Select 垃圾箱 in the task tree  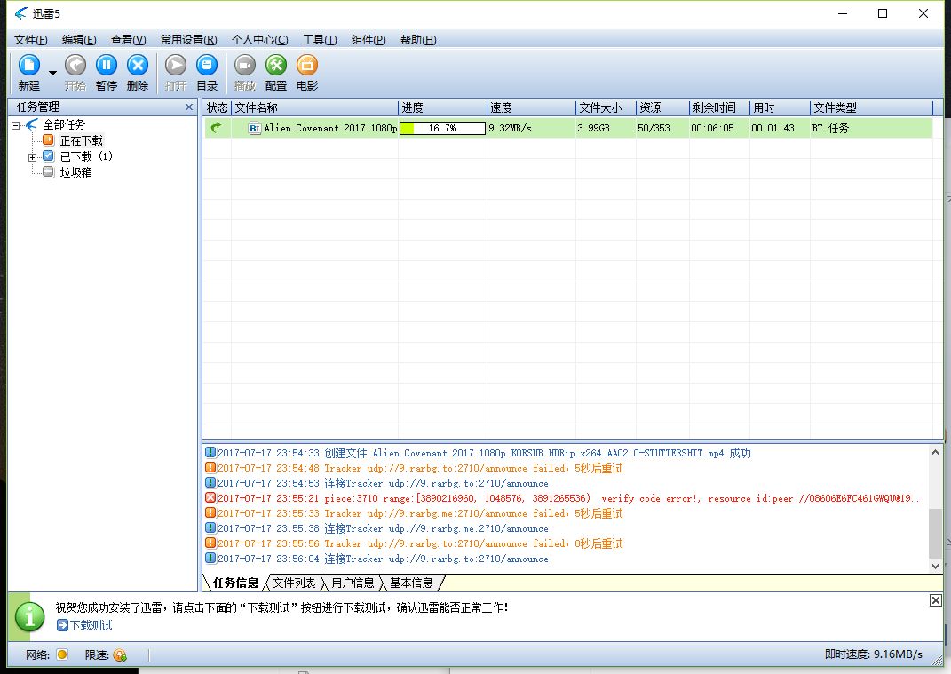tap(75, 172)
